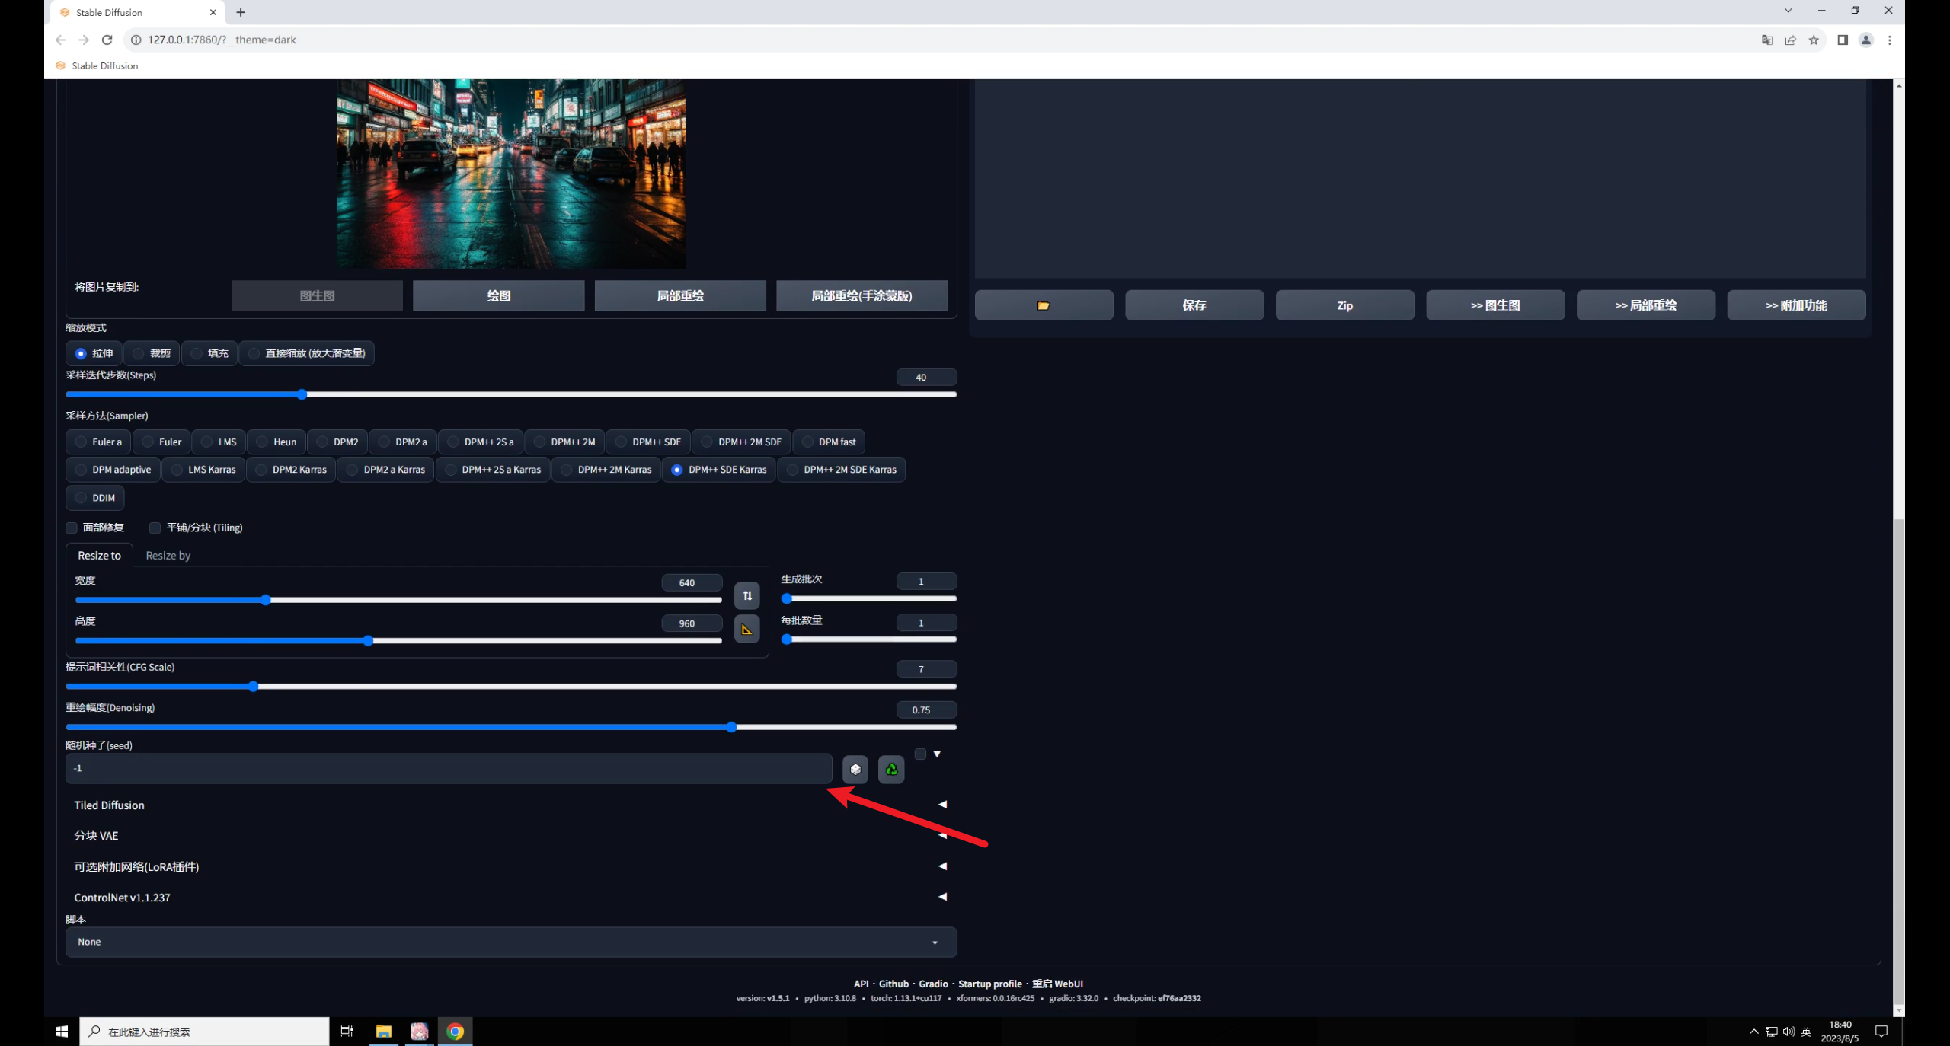Screen dimensions: 1950x1046
Task: Click the ruler aspect detect icon
Action: pos(746,629)
